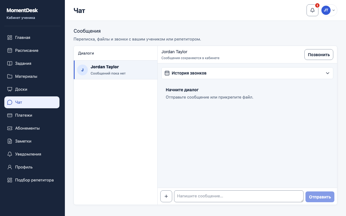
Task: Click the Отправить send button
Action: pyautogui.click(x=320, y=197)
